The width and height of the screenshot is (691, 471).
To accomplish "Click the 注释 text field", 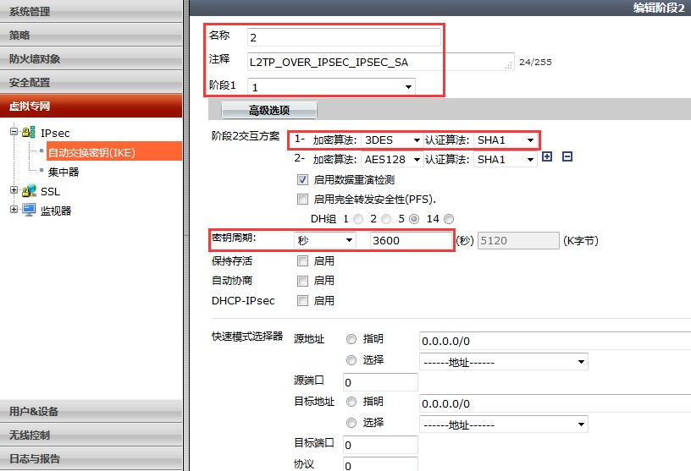I will pyautogui.click(x=381, y=62).
